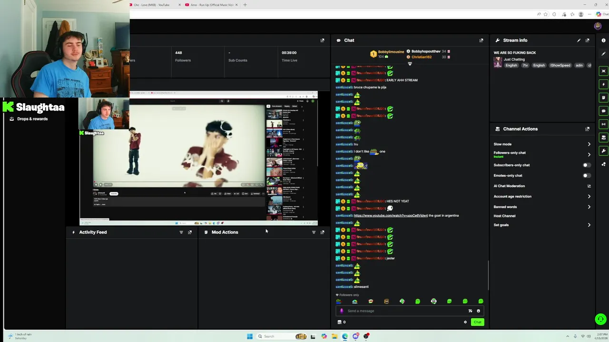Pop out the Channel Actions panel
Image resolution: width=609 pixels, height=342 pixels.
coord(587,129)
